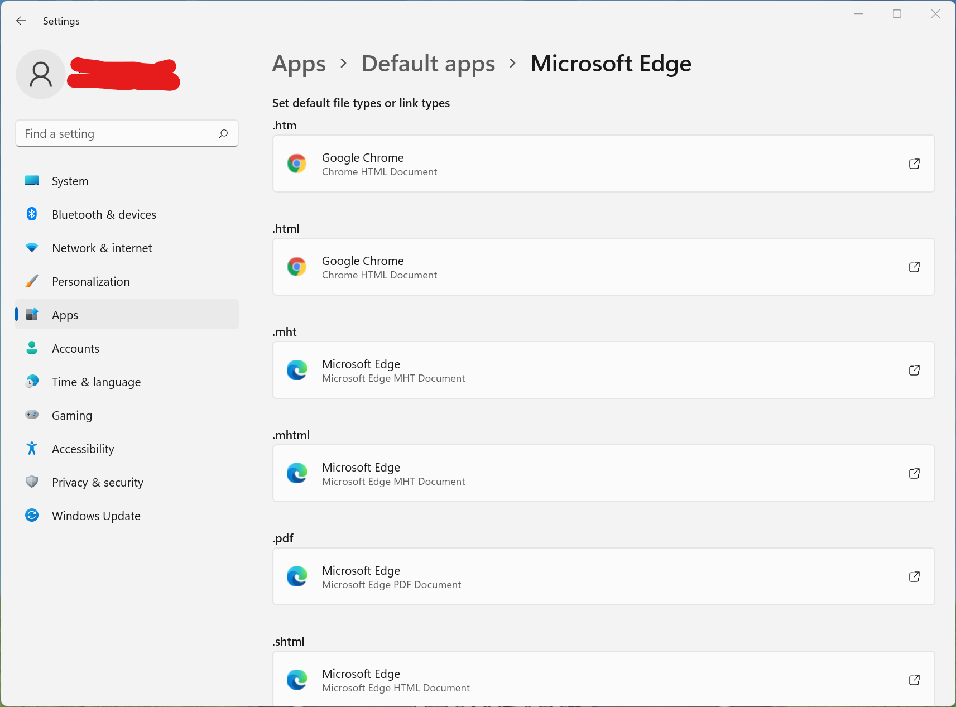
Task: Click the Gaming controller icon
Action: (x=32, y=415)
